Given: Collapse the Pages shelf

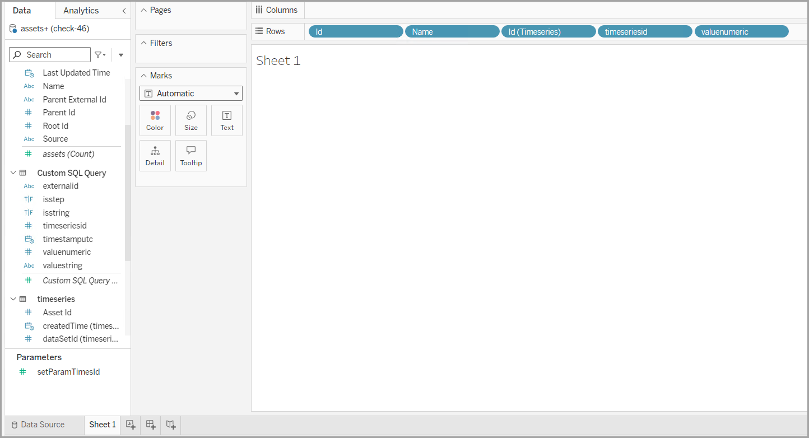Looking at the screenshot, I should pyautogui.click(x=143, y=11).
